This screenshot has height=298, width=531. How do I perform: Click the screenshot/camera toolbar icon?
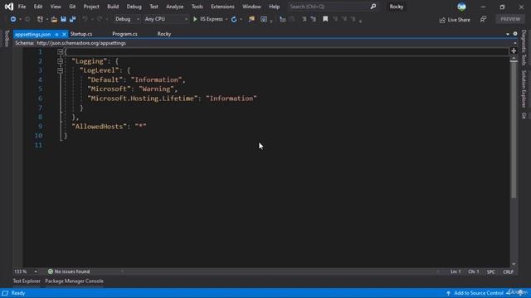[x=264, y=19]
